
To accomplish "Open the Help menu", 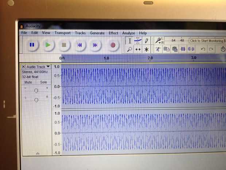I will (143, 33).
